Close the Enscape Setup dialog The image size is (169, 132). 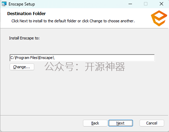(x=161, y=4)
